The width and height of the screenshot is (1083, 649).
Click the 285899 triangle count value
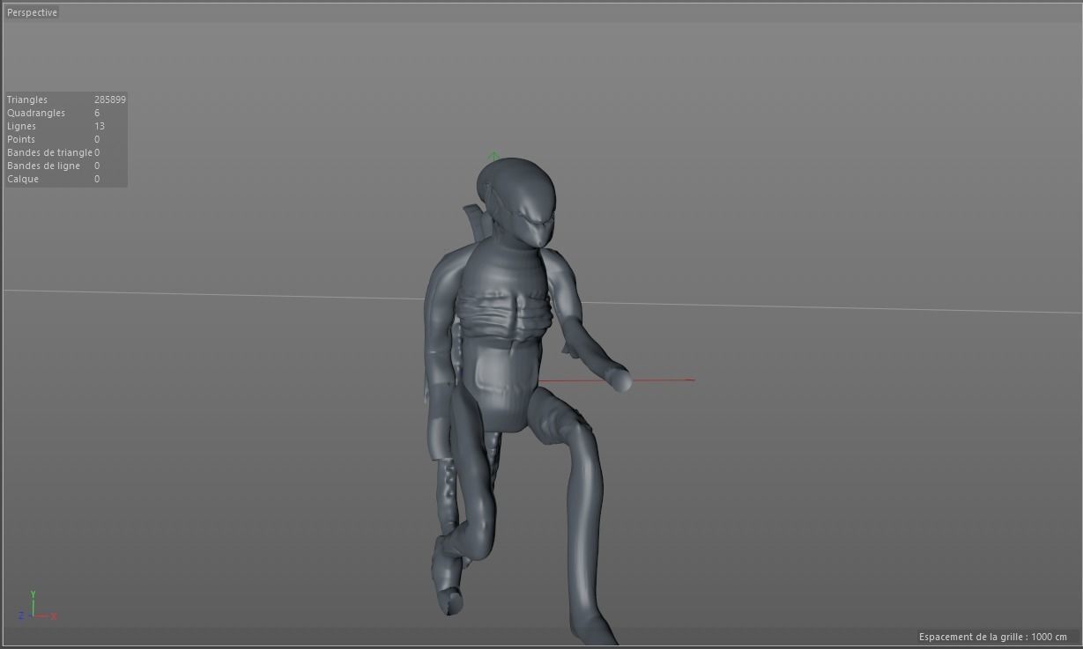click(110, 100)
